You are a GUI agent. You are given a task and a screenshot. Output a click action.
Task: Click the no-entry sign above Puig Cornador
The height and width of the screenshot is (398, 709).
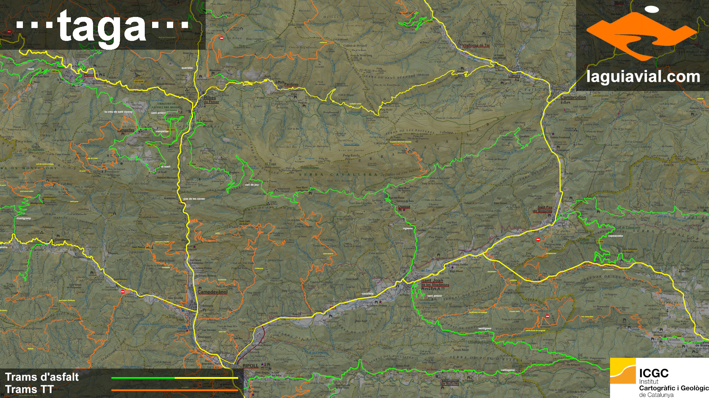tap(222, 38)
